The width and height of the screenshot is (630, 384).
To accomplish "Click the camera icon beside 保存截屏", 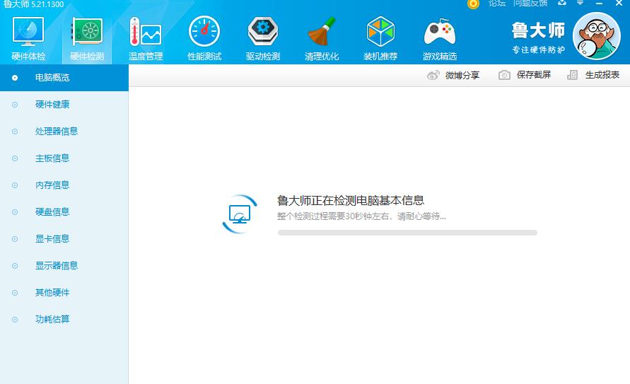I will point(504,75).
